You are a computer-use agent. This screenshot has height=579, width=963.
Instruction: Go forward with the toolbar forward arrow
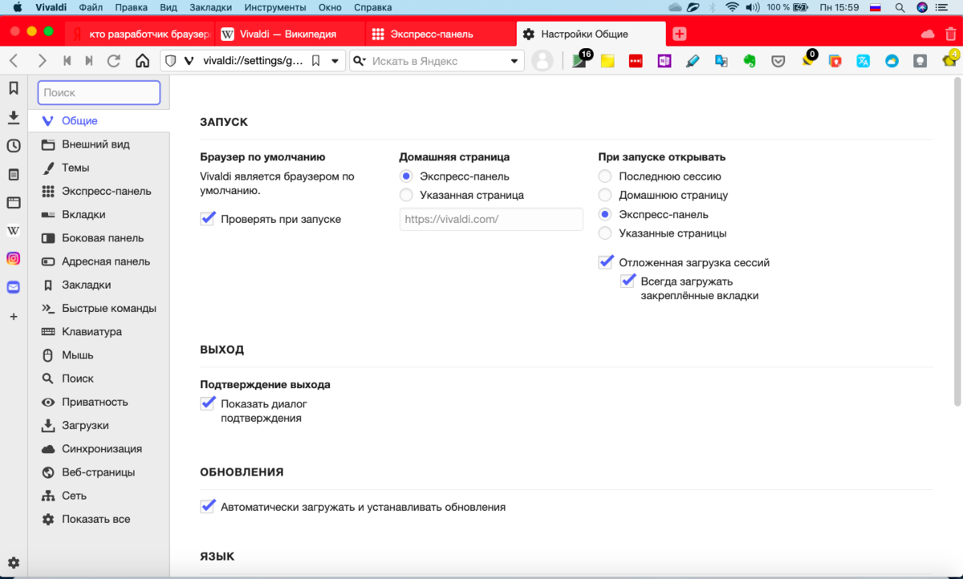(x=42, y=61)
